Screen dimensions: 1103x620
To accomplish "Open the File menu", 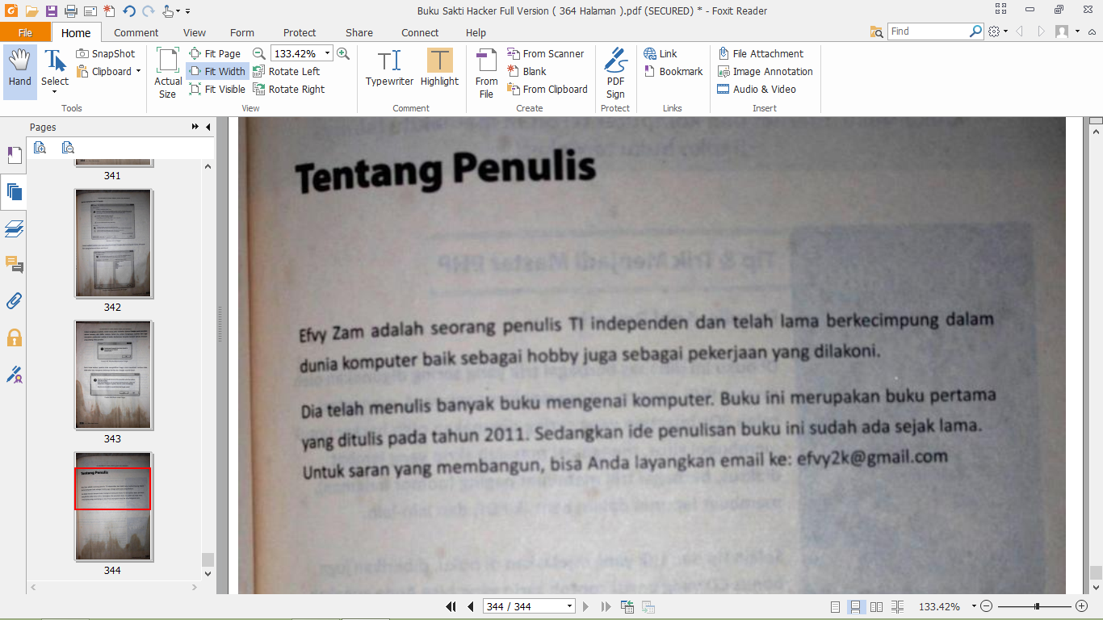I will point(25,32).
